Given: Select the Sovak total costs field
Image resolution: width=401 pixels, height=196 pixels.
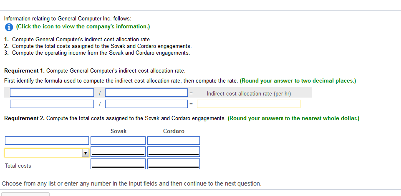Looking at the screenshot, I should 118,164.
